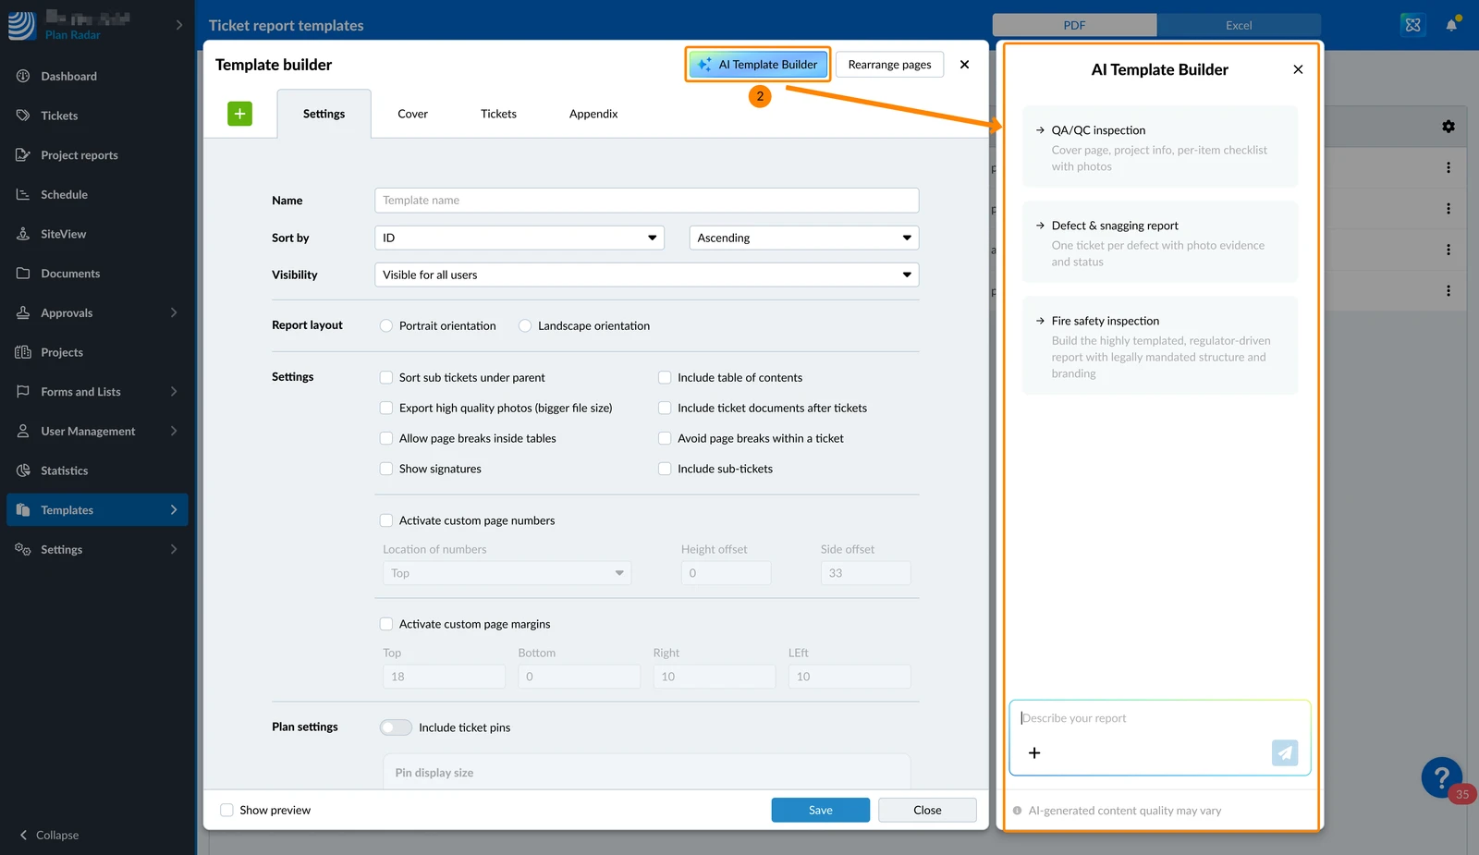Choose the Fire safety inspection suggestion

pos(1160,346)
